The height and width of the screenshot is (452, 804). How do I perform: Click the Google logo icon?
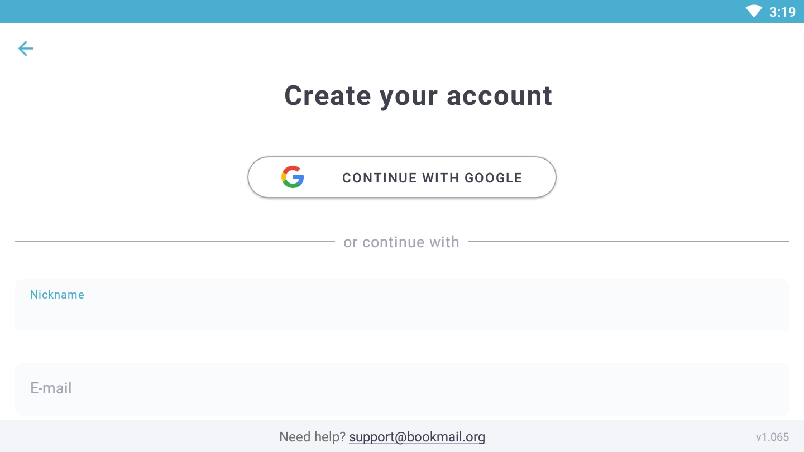tap(293, 177)
